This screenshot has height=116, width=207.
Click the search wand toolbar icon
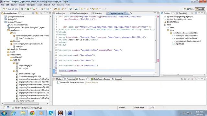(63, 9)
